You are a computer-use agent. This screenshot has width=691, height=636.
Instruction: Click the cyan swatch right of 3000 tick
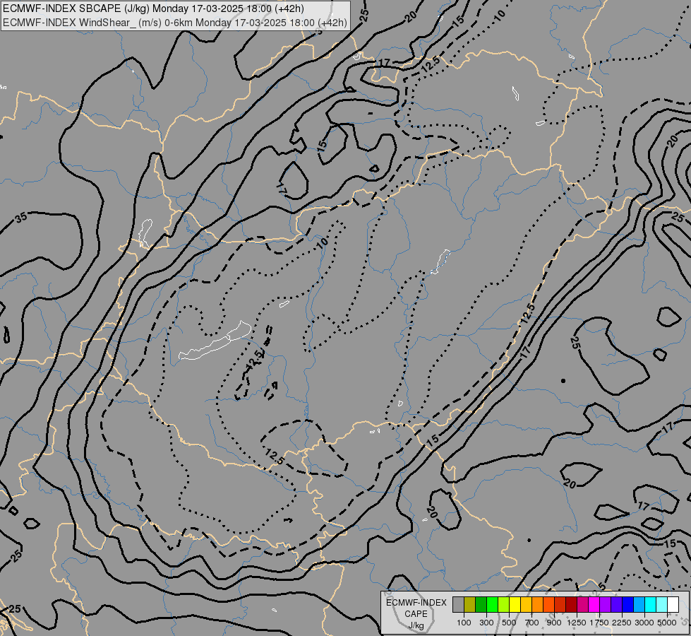point(651,605)
